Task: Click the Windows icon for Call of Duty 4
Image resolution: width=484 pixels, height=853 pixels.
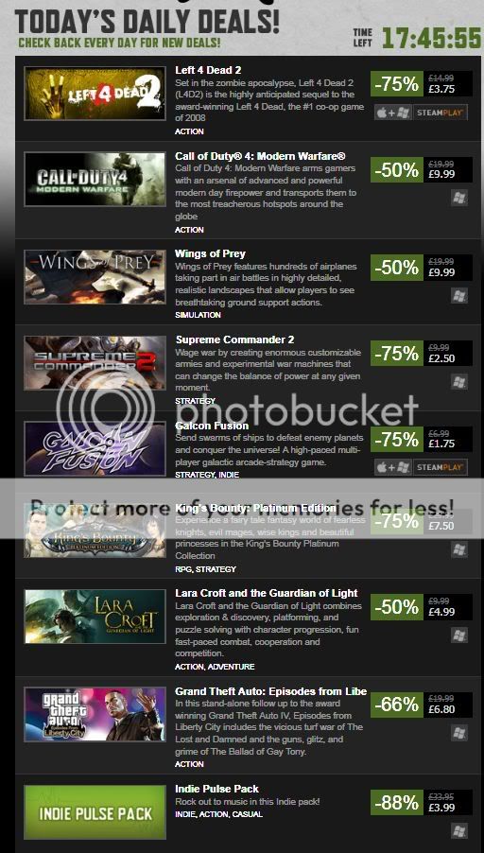Action: click(460, 198)
